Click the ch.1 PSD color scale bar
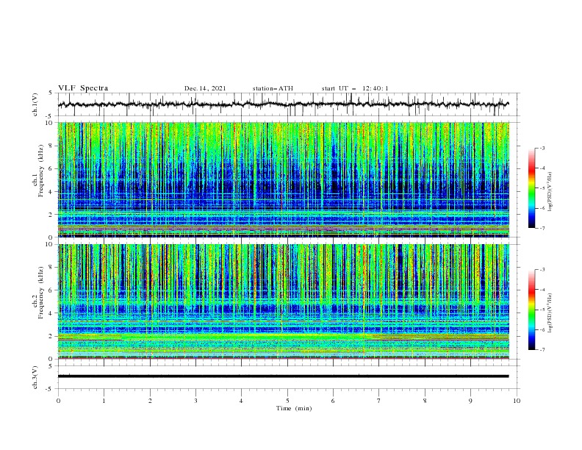The height and width of the screenshot is (450, 582). 531,188
